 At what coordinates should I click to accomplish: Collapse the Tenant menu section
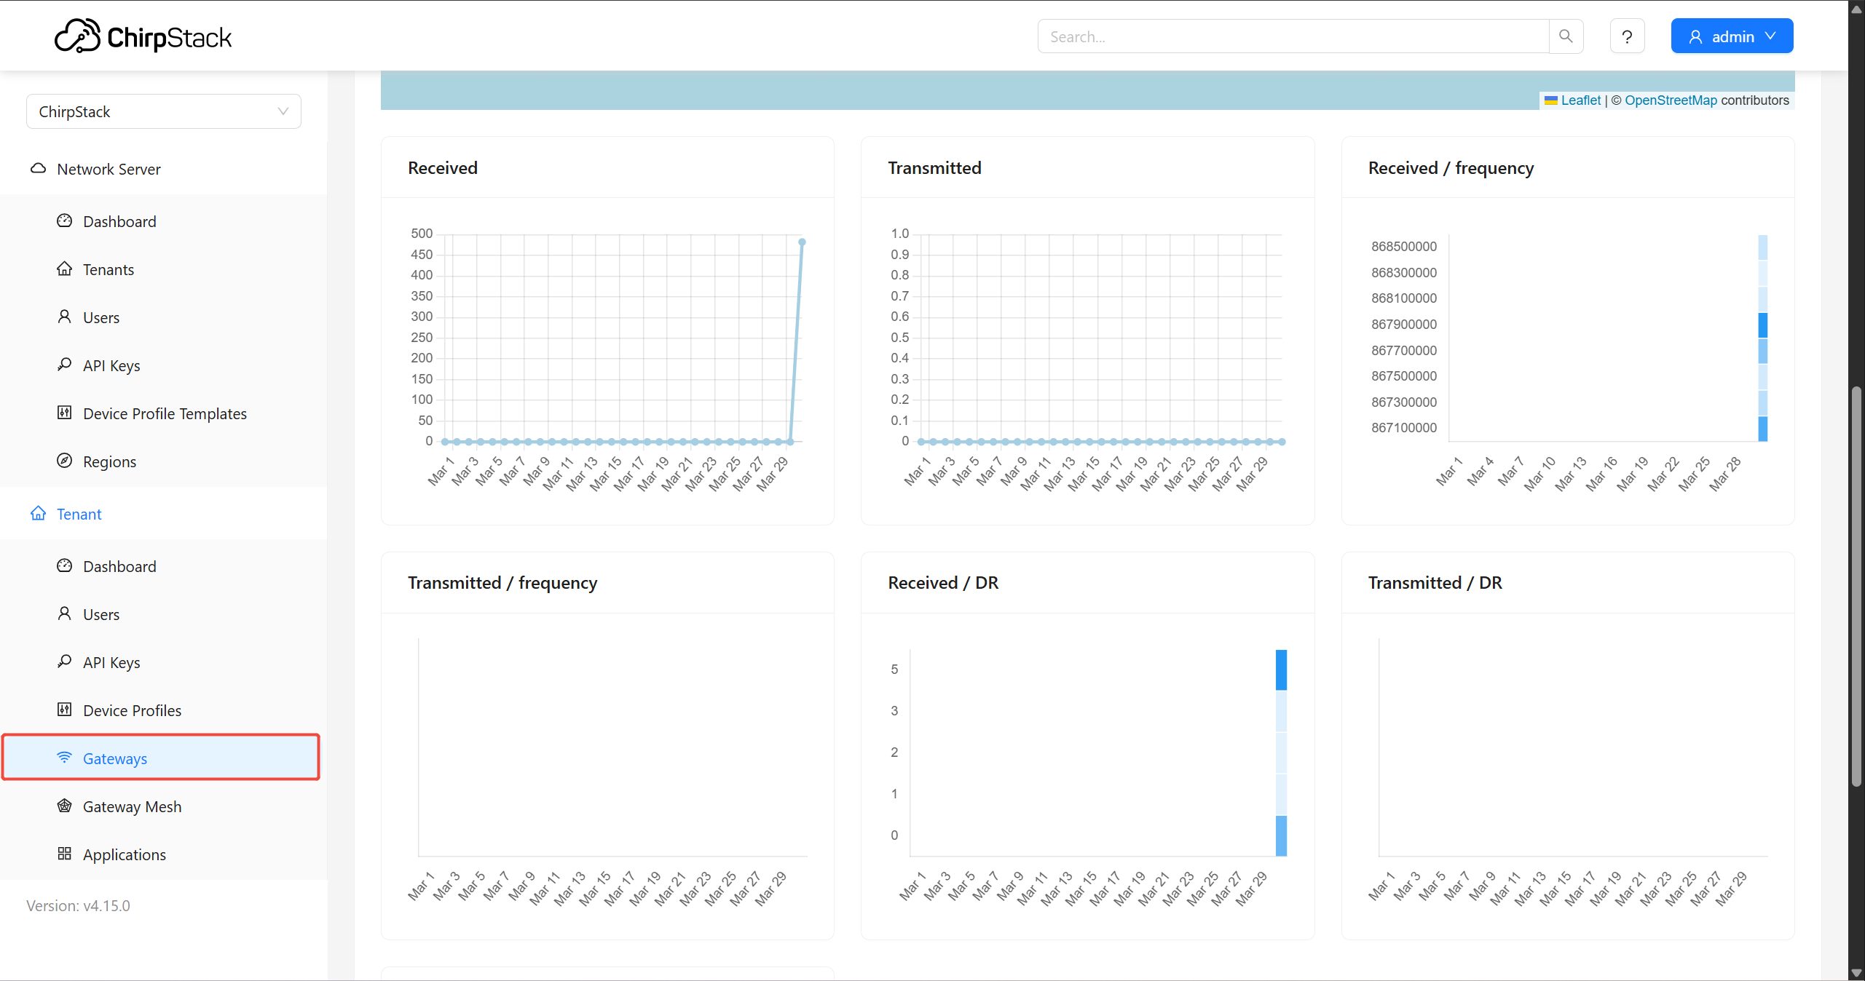pyautogui.click(x=79, y=514)
